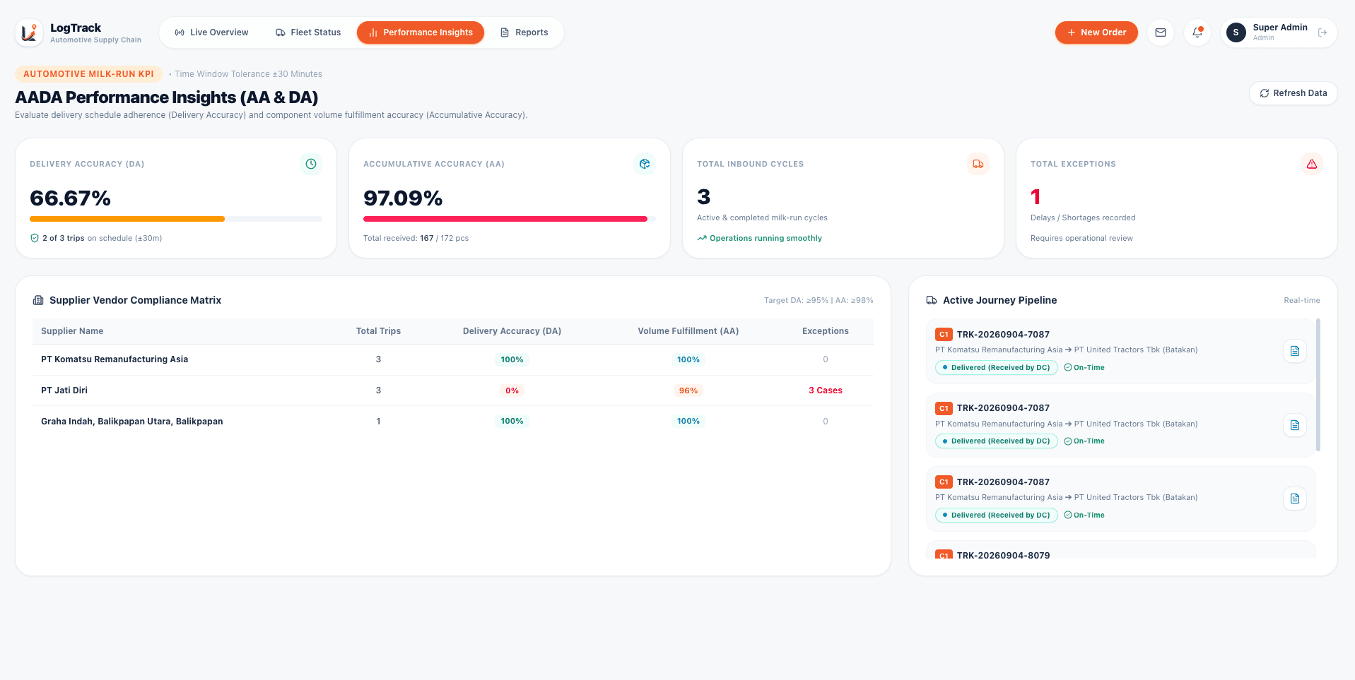Select the Graha Indah, Balikpapan Utara row
This screenshot has height=680, width=1355.
[x=453, y=422]
